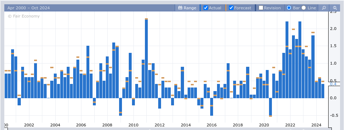344x130 pixels.
Task: Click the 2020 x-axis label
Action: [x=264, y=125]
